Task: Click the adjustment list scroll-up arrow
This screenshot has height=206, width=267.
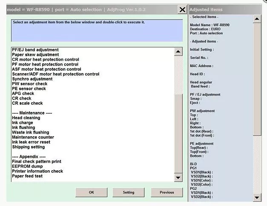Action: pyautogui.click(x=178, y=51)
